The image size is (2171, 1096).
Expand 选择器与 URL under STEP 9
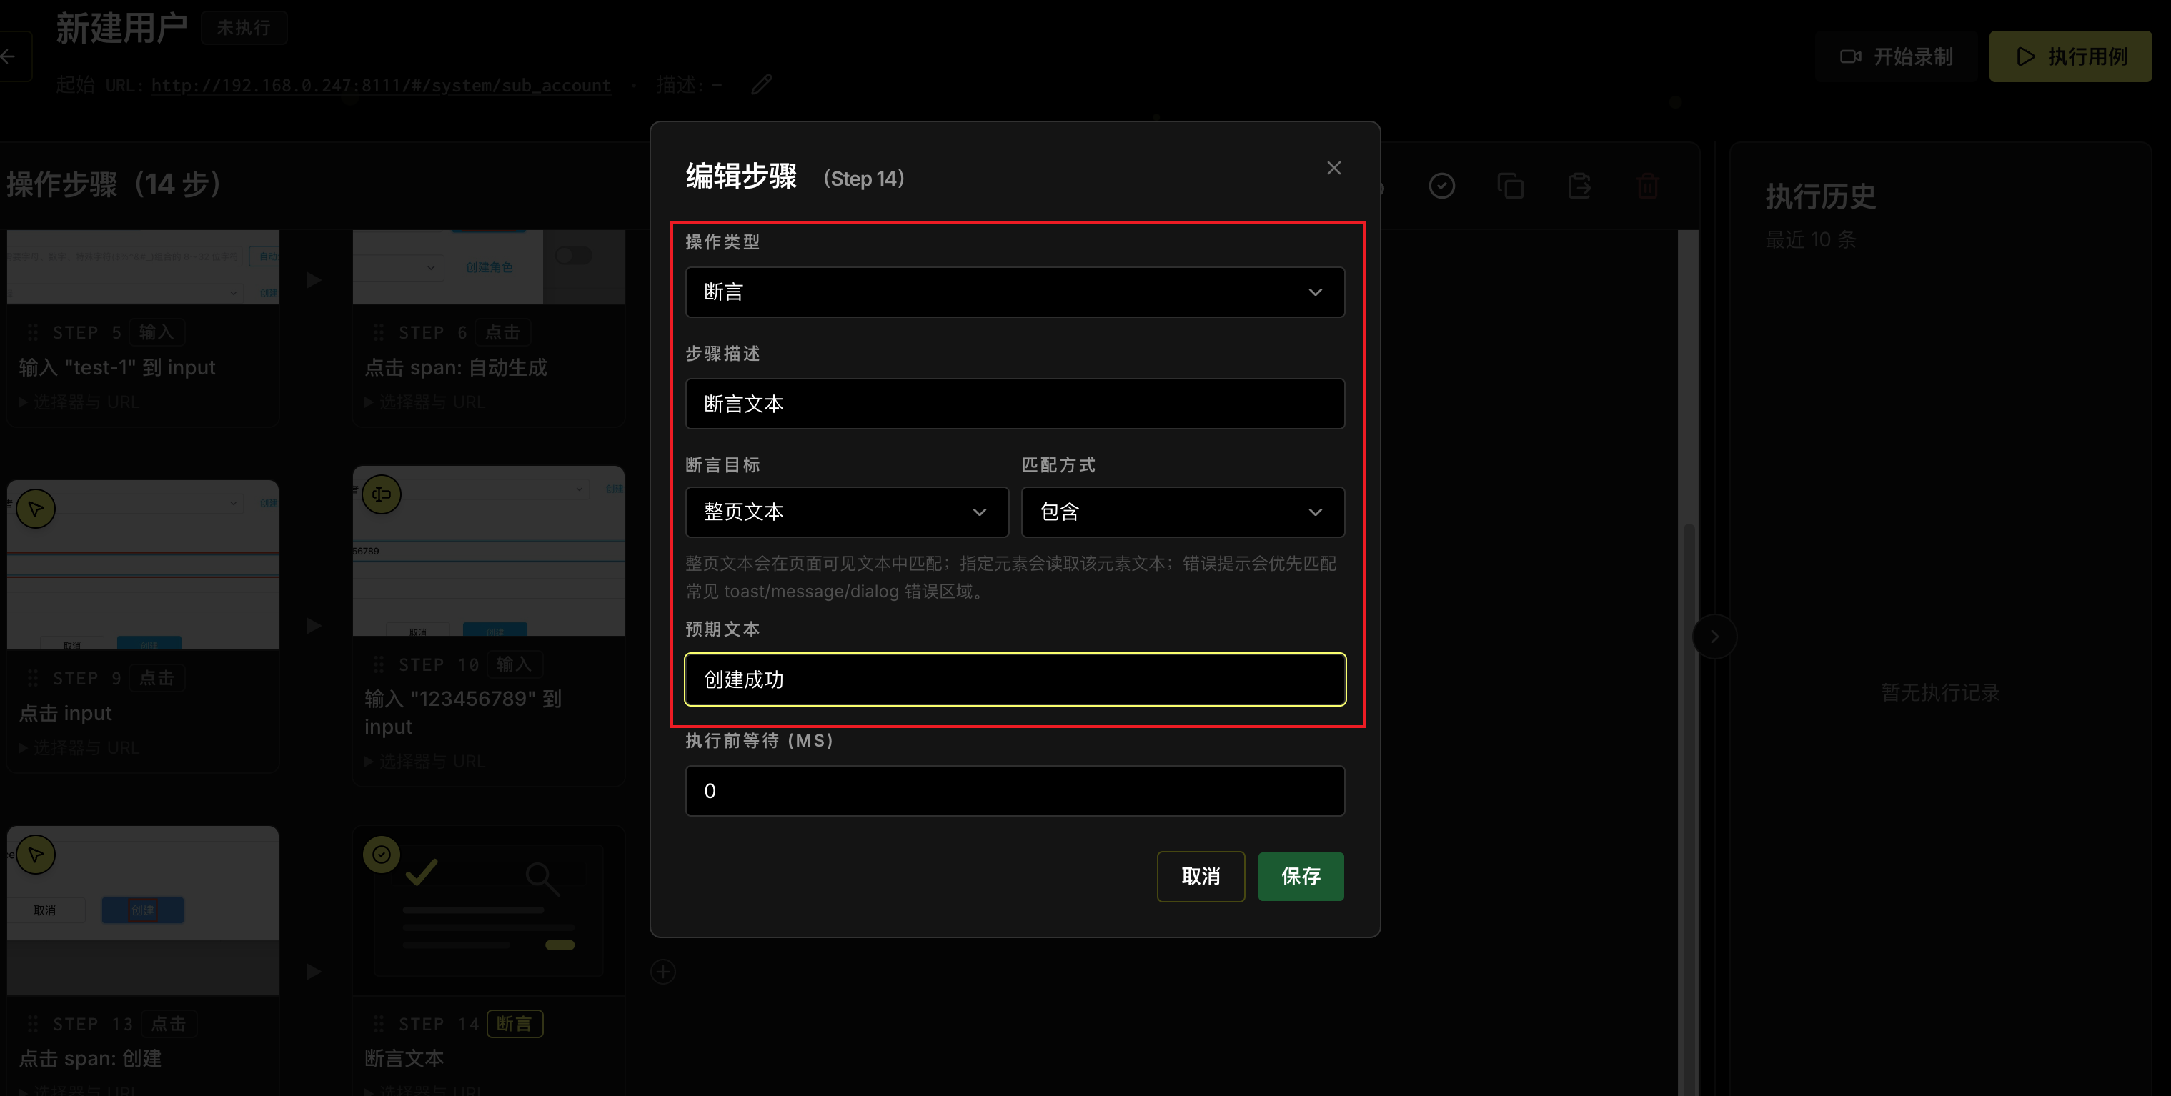point(79,747)
